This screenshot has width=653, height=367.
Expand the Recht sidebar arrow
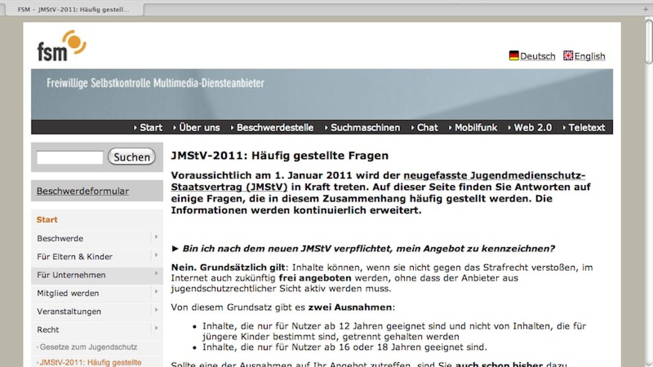(156, 329)
